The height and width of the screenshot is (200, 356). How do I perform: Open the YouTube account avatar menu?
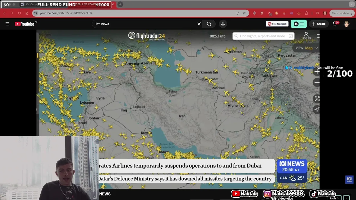346,24
